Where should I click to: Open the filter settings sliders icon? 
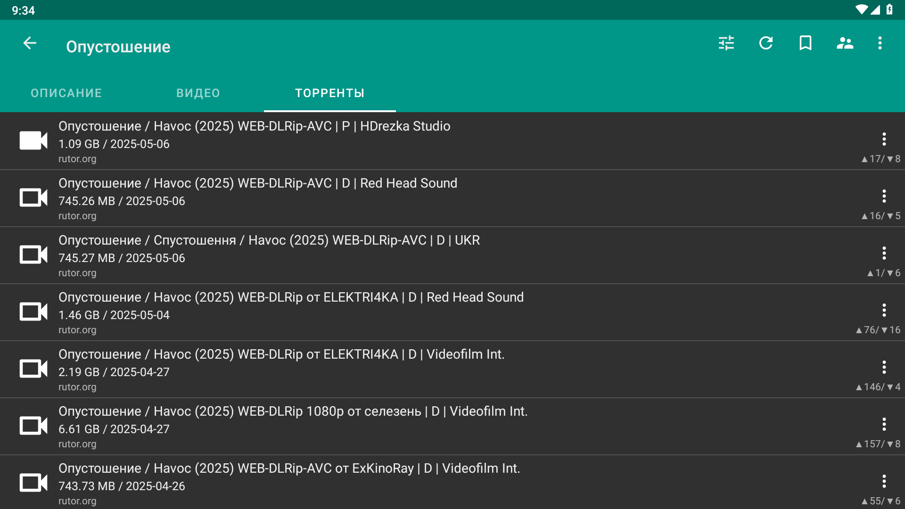click(726, 43)
